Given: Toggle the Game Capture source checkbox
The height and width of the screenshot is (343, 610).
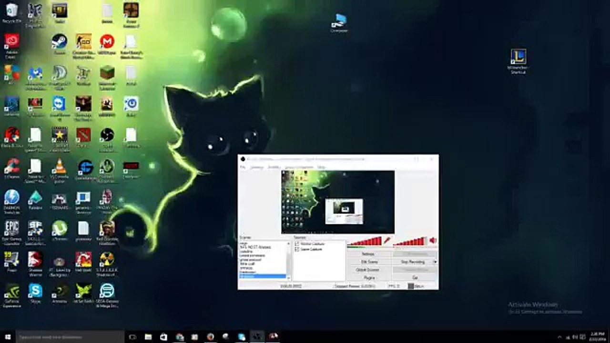Looking at the screenshot, I should [x=297, y=249].
